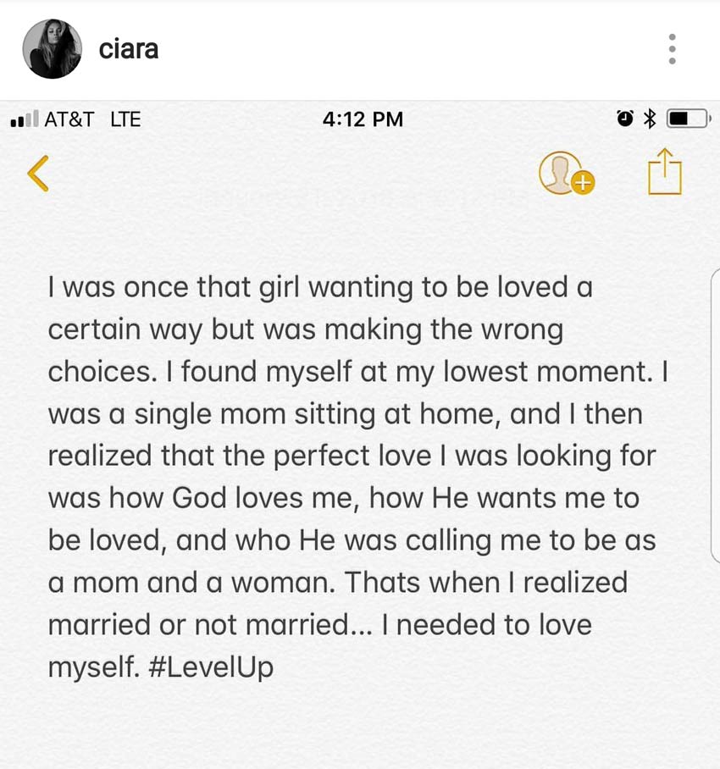Tap the cellular signal bars icon
Image resolution: width=720 pixels, height=769 pixels.
coord(24,119)
